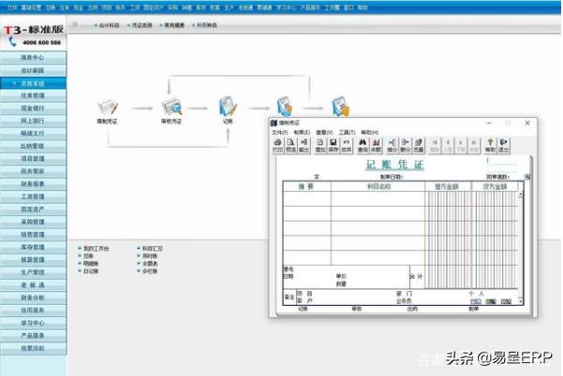563x376 pixels.
Task: Click the 帮助 help icon in voucher toolbar
Action: click(490, 145)
